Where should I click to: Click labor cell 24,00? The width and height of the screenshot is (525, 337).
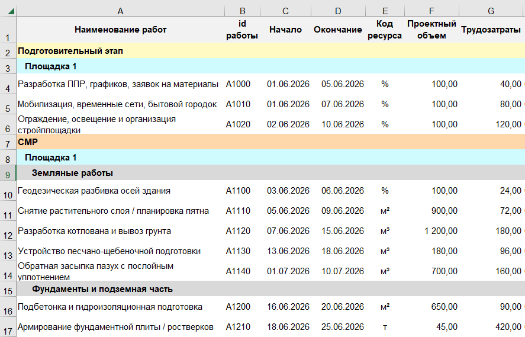[491, 191]
